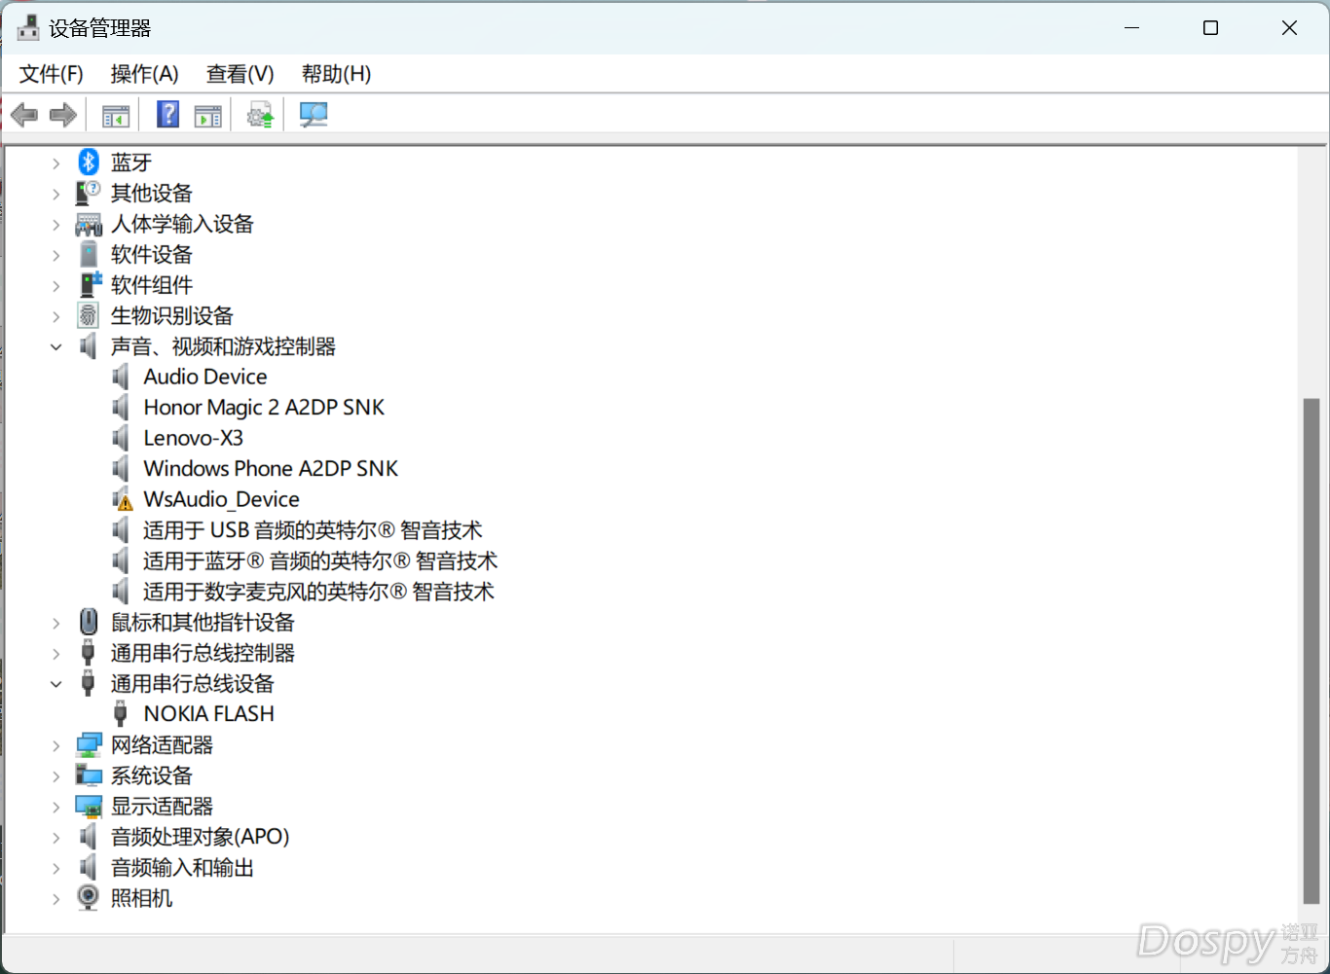Click the show/hide console tree icon
Image resolution: width=1330 pixels, height=974 pixels.
(x=116, y=115)
